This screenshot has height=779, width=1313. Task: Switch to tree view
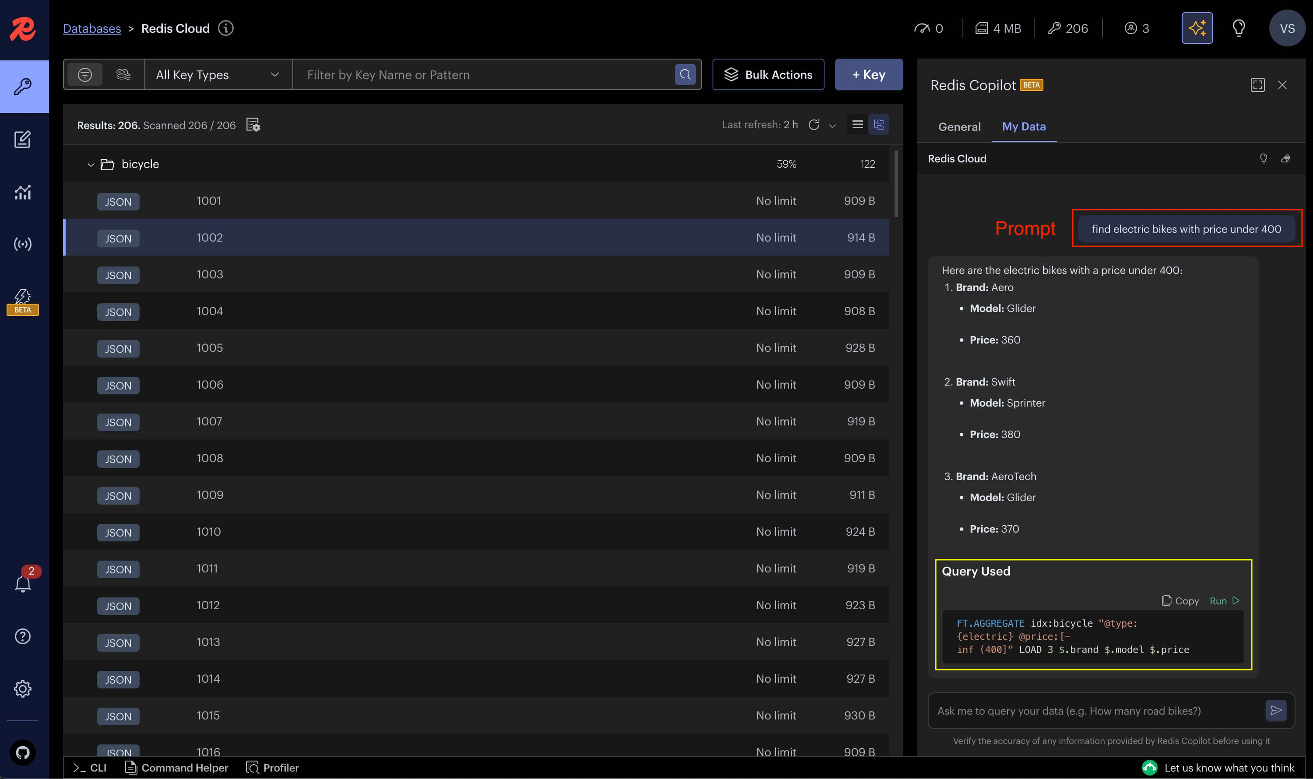click(x=878, y=124)
